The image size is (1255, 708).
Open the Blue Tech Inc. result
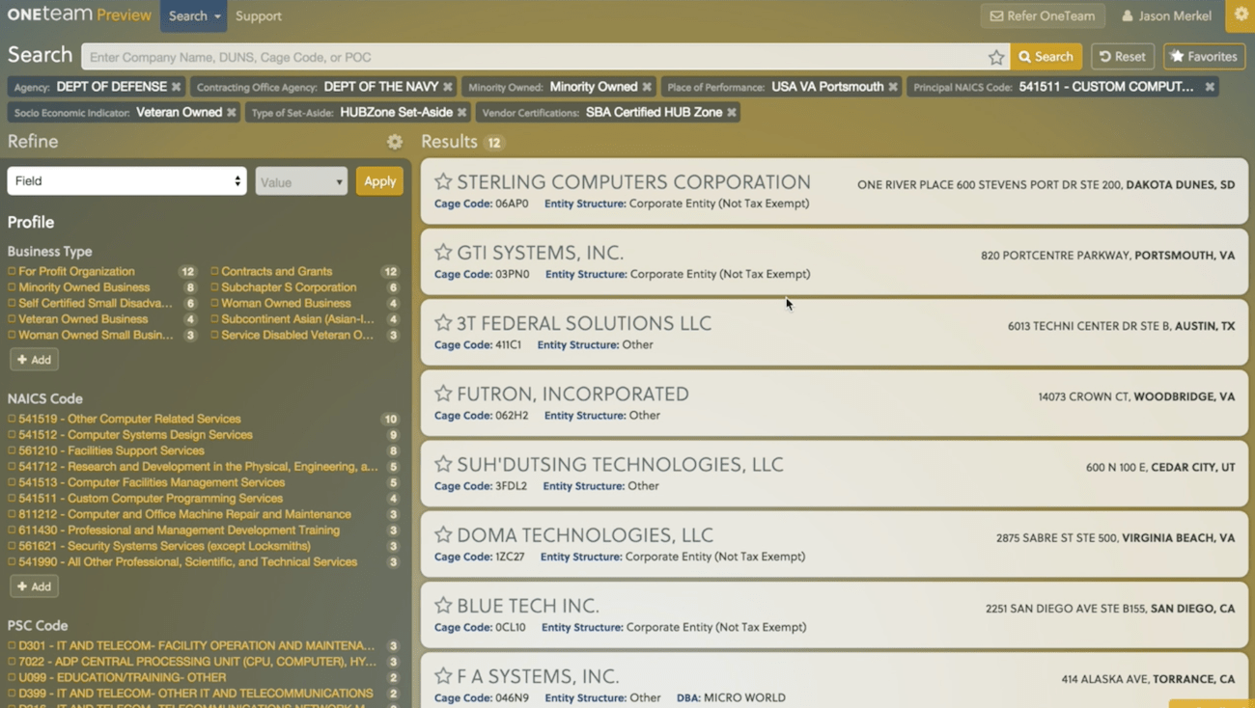(x=527, y=605)
